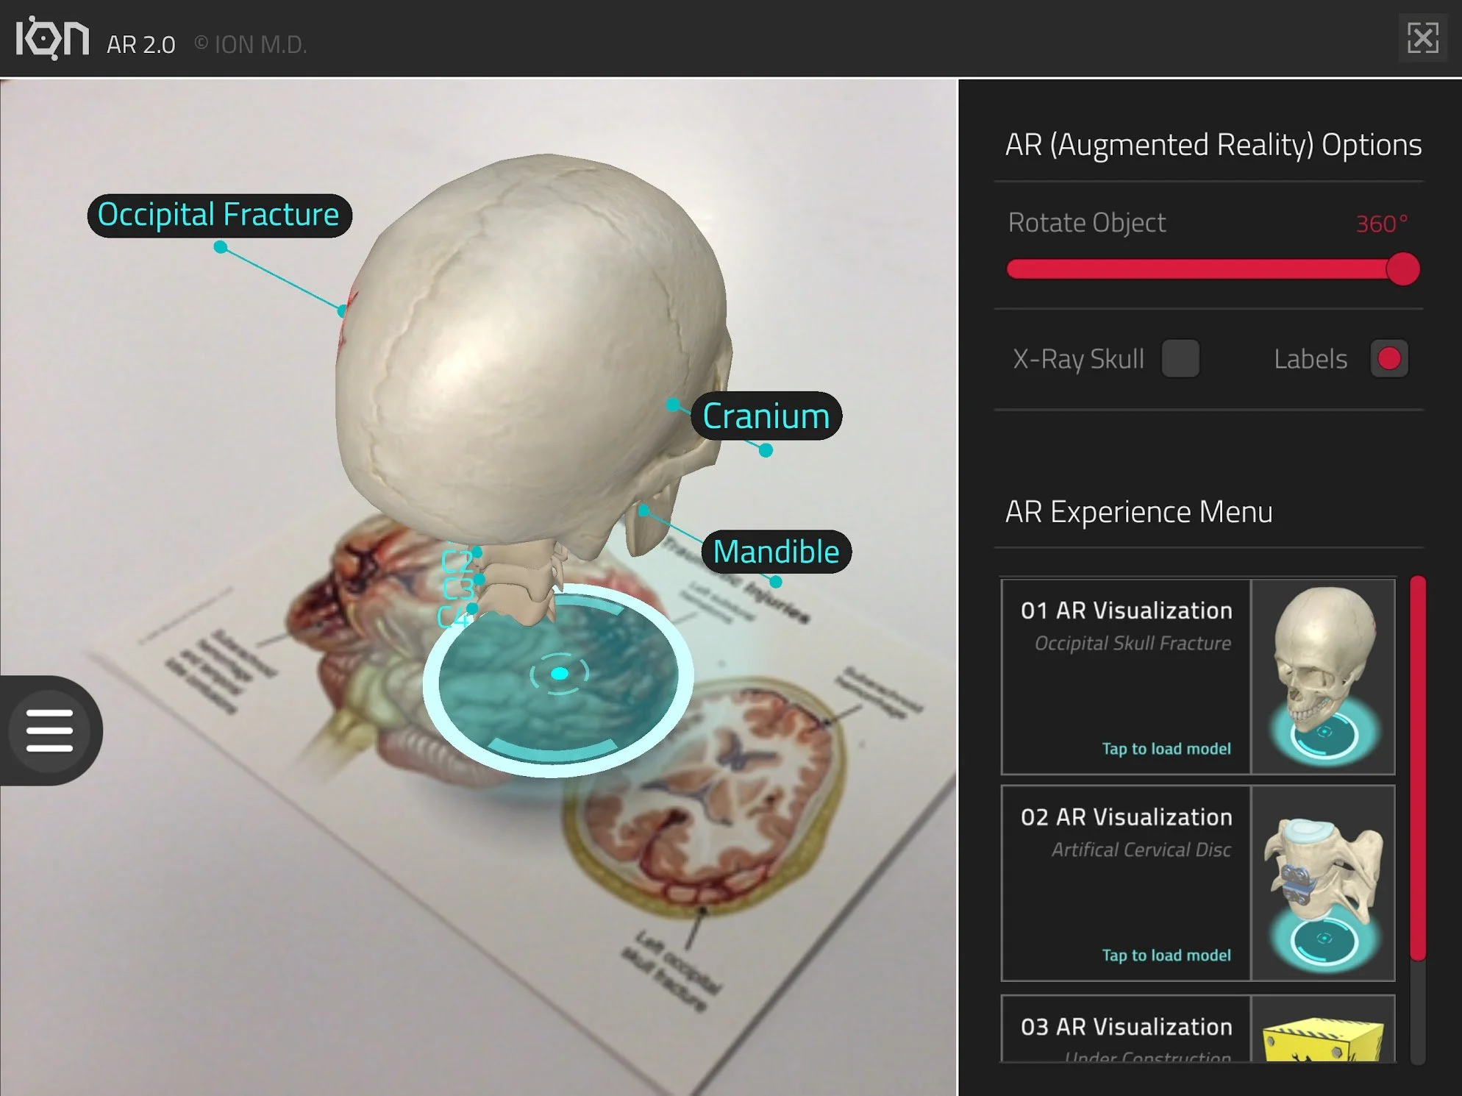This screenshot has height=1096, width=1462.
Task: Click the 360° rotation value
Action: tap(1381, 224)
